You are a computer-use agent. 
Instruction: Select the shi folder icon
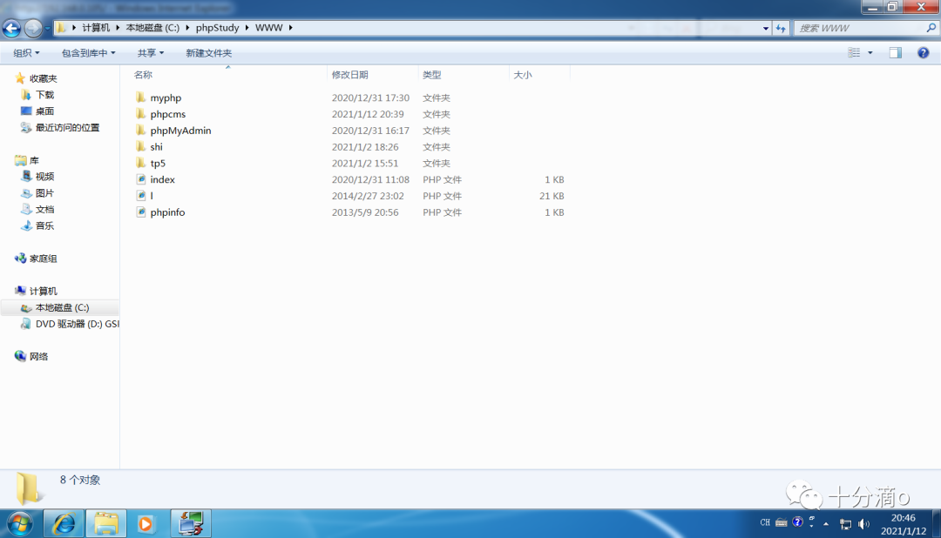141,146
